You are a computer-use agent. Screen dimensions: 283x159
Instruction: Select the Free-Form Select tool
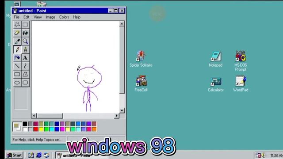coord(17,25)
